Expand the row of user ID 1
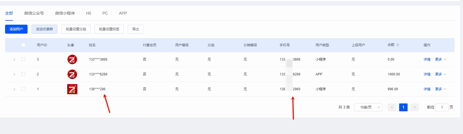The height and width of the screenshot is (134, 463). [14, 89]
